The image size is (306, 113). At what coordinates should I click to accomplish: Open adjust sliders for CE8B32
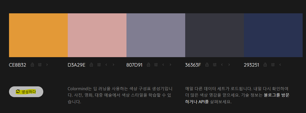point(40,65)
